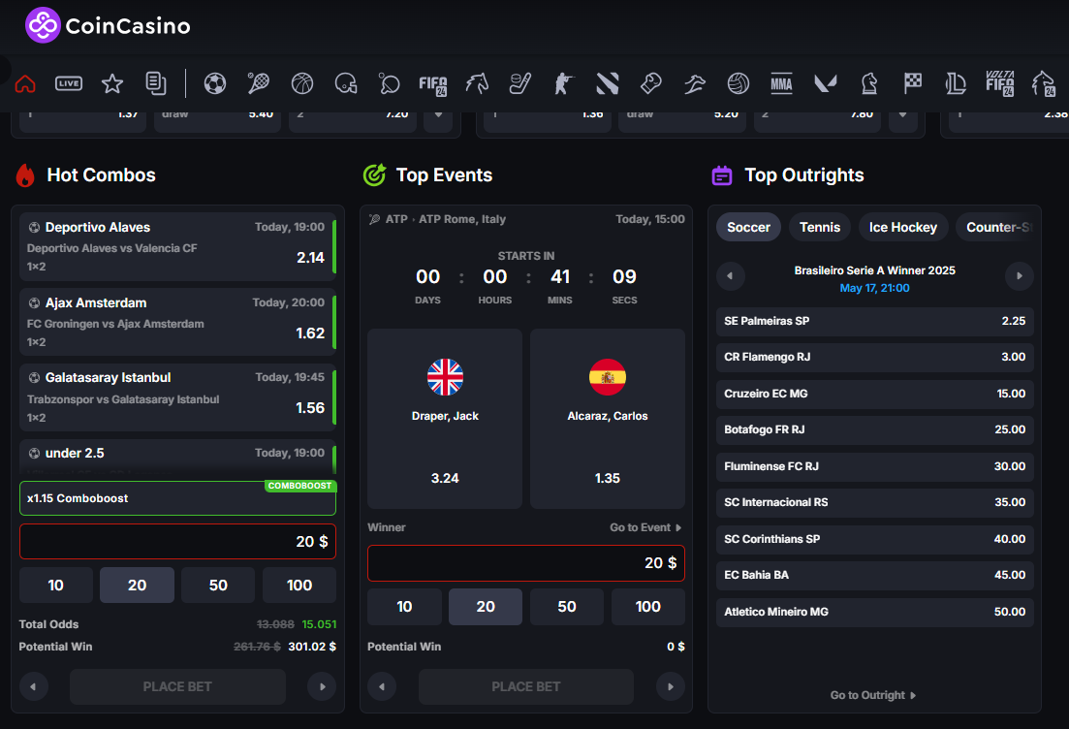Pick Alcaraz, Carlos at odds 1.35
1069x729 pixels.
(608, 419)
